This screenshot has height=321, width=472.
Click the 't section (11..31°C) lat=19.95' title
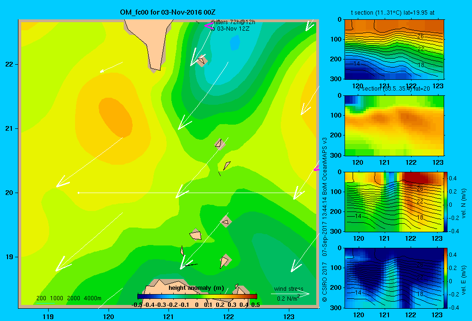pyautogui.click(x=393, y=13)
